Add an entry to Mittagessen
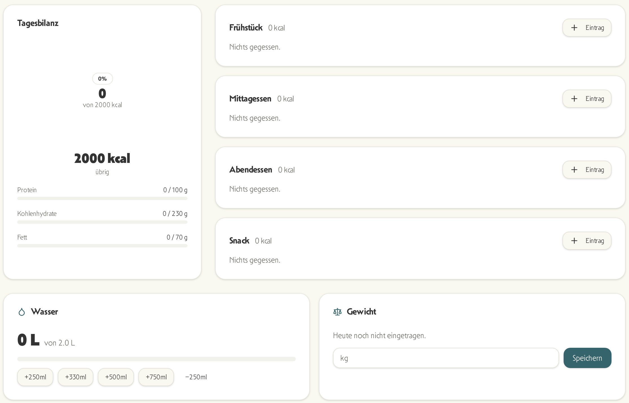This screenshot has width=629, height=403. pyautogui.click(x=587, y=99)
